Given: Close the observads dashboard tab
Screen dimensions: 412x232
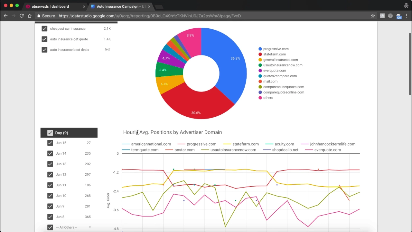Looking at the screenshot, I should point(84,6).
